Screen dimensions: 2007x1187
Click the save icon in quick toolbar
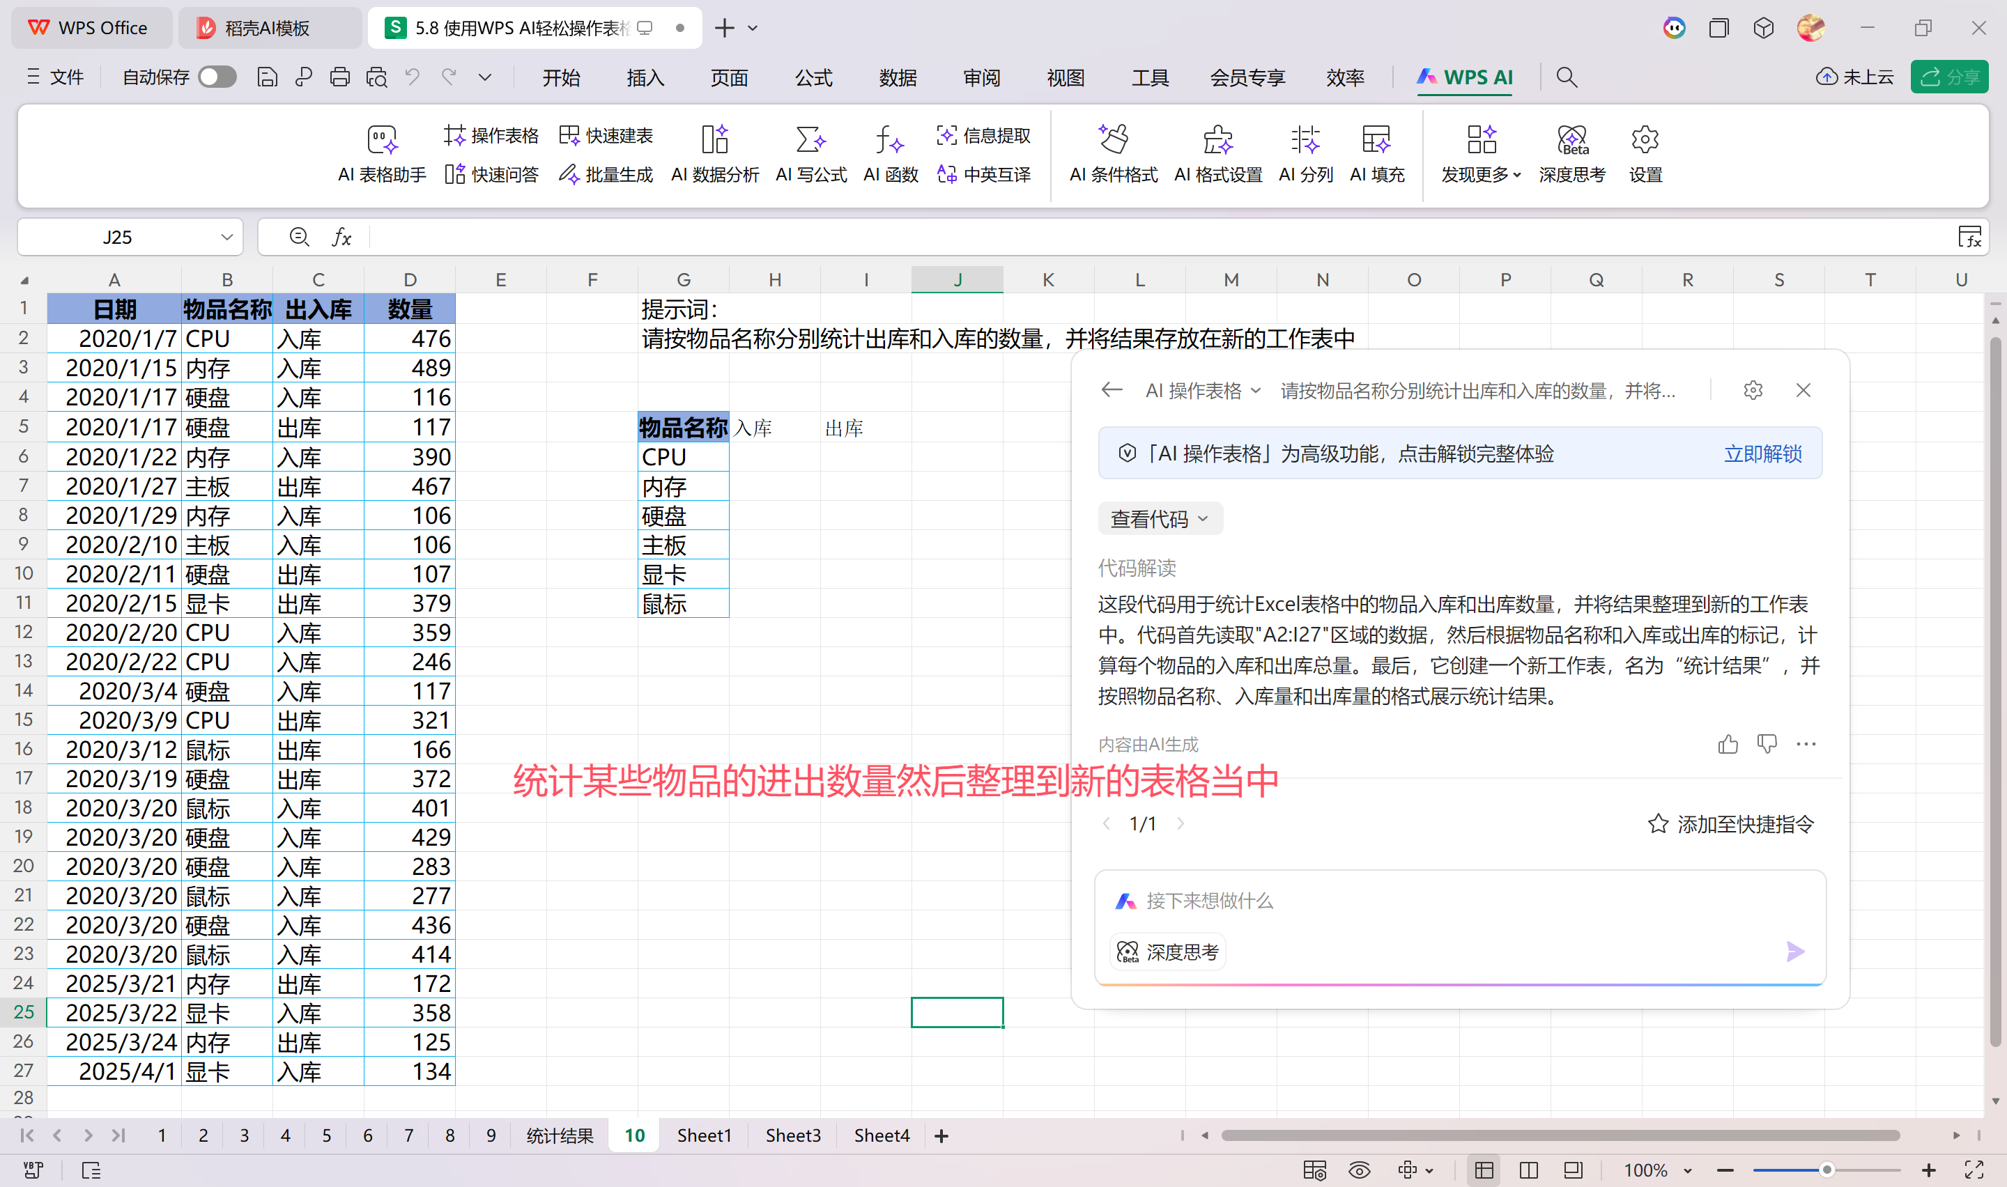point(267,77)
